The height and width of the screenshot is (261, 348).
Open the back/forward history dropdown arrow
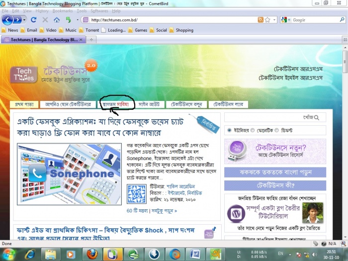tap(24, 20)
